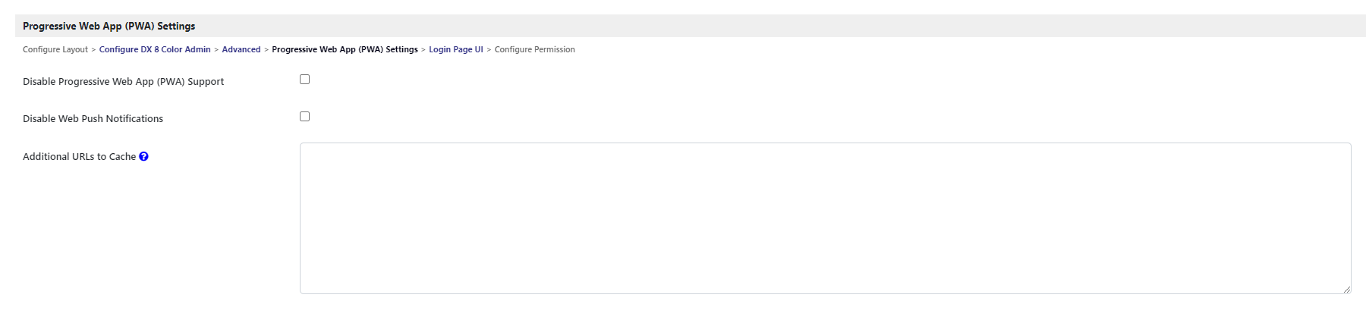Open the Login Page UI breadcrumb link
Image resolution: width=1366 pixels, height=326 pixels.
[x=456, y=50]
